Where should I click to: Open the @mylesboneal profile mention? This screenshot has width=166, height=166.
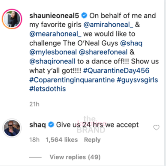(x=53, y=52)
